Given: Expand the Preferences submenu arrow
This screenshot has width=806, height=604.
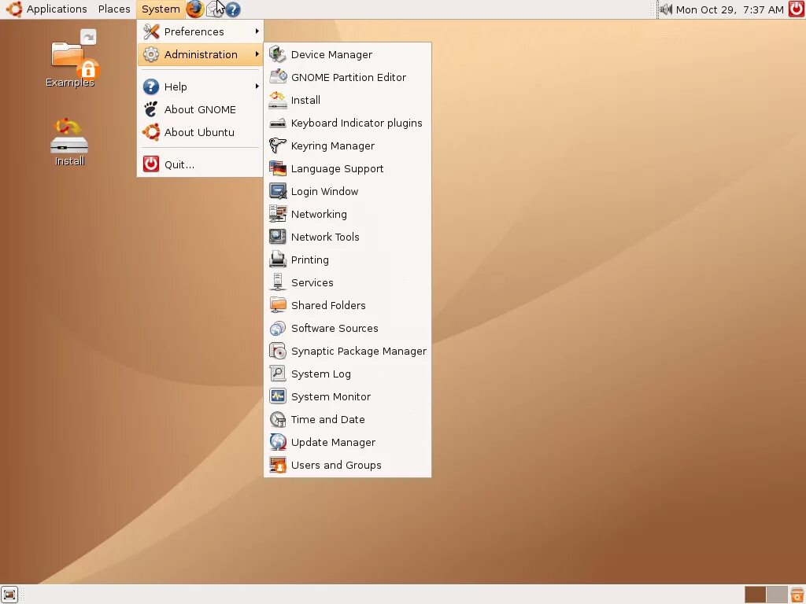Looking at the screenshot, I should pyautogui.click(x=257, y=31).
